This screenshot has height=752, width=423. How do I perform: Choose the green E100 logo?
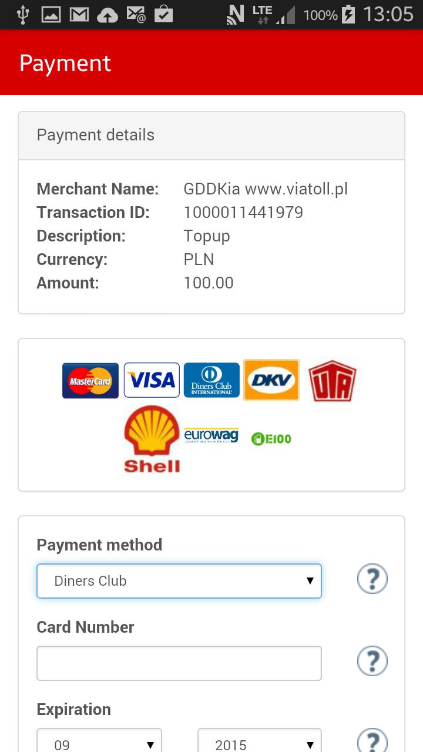point(271,438)
